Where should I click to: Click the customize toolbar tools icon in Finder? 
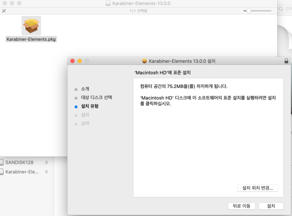click(x=4, y=11)
